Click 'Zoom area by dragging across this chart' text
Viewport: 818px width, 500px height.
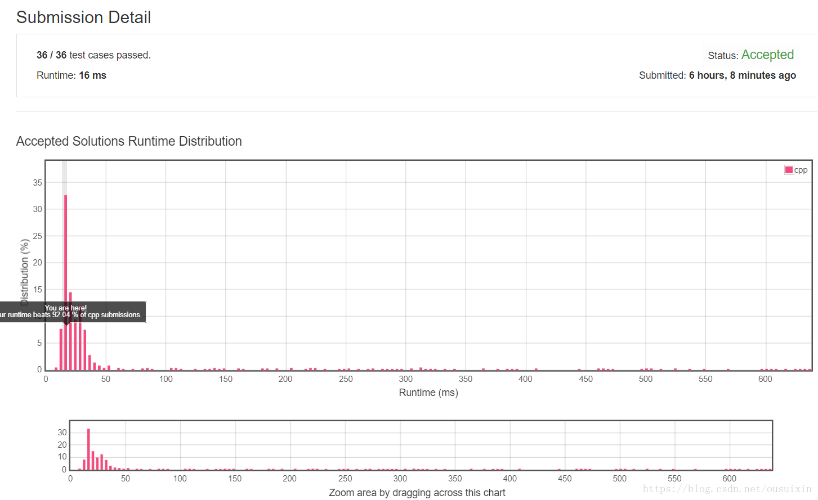(417, 493)
